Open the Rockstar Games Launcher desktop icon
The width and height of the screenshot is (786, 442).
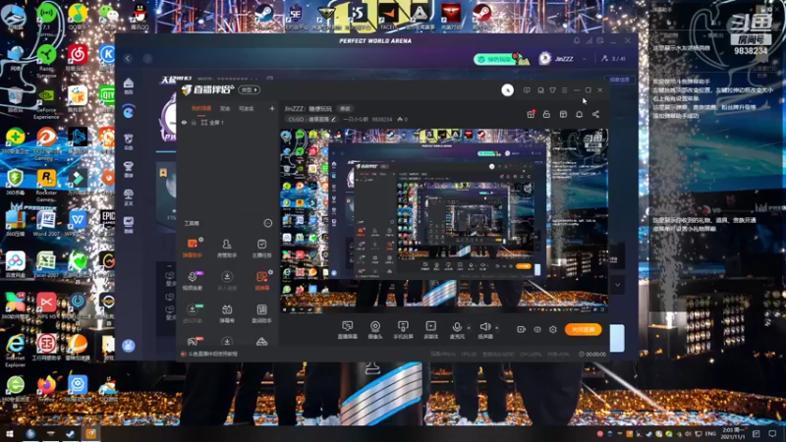point(46,184)
